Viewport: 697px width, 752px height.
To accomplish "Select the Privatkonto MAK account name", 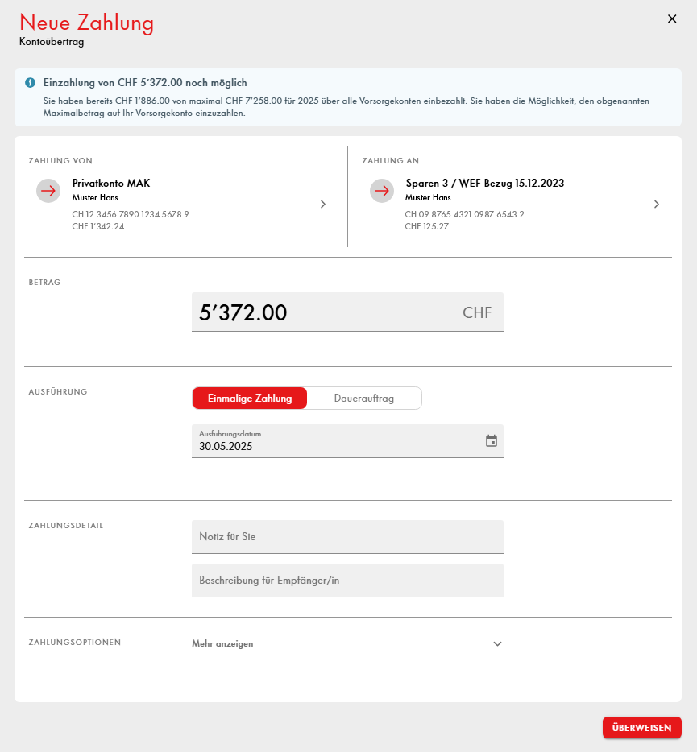I will 111,184.
